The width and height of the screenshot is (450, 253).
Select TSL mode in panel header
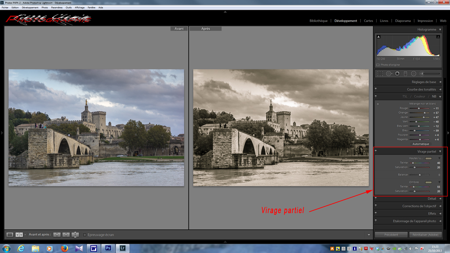pos(405,97)
